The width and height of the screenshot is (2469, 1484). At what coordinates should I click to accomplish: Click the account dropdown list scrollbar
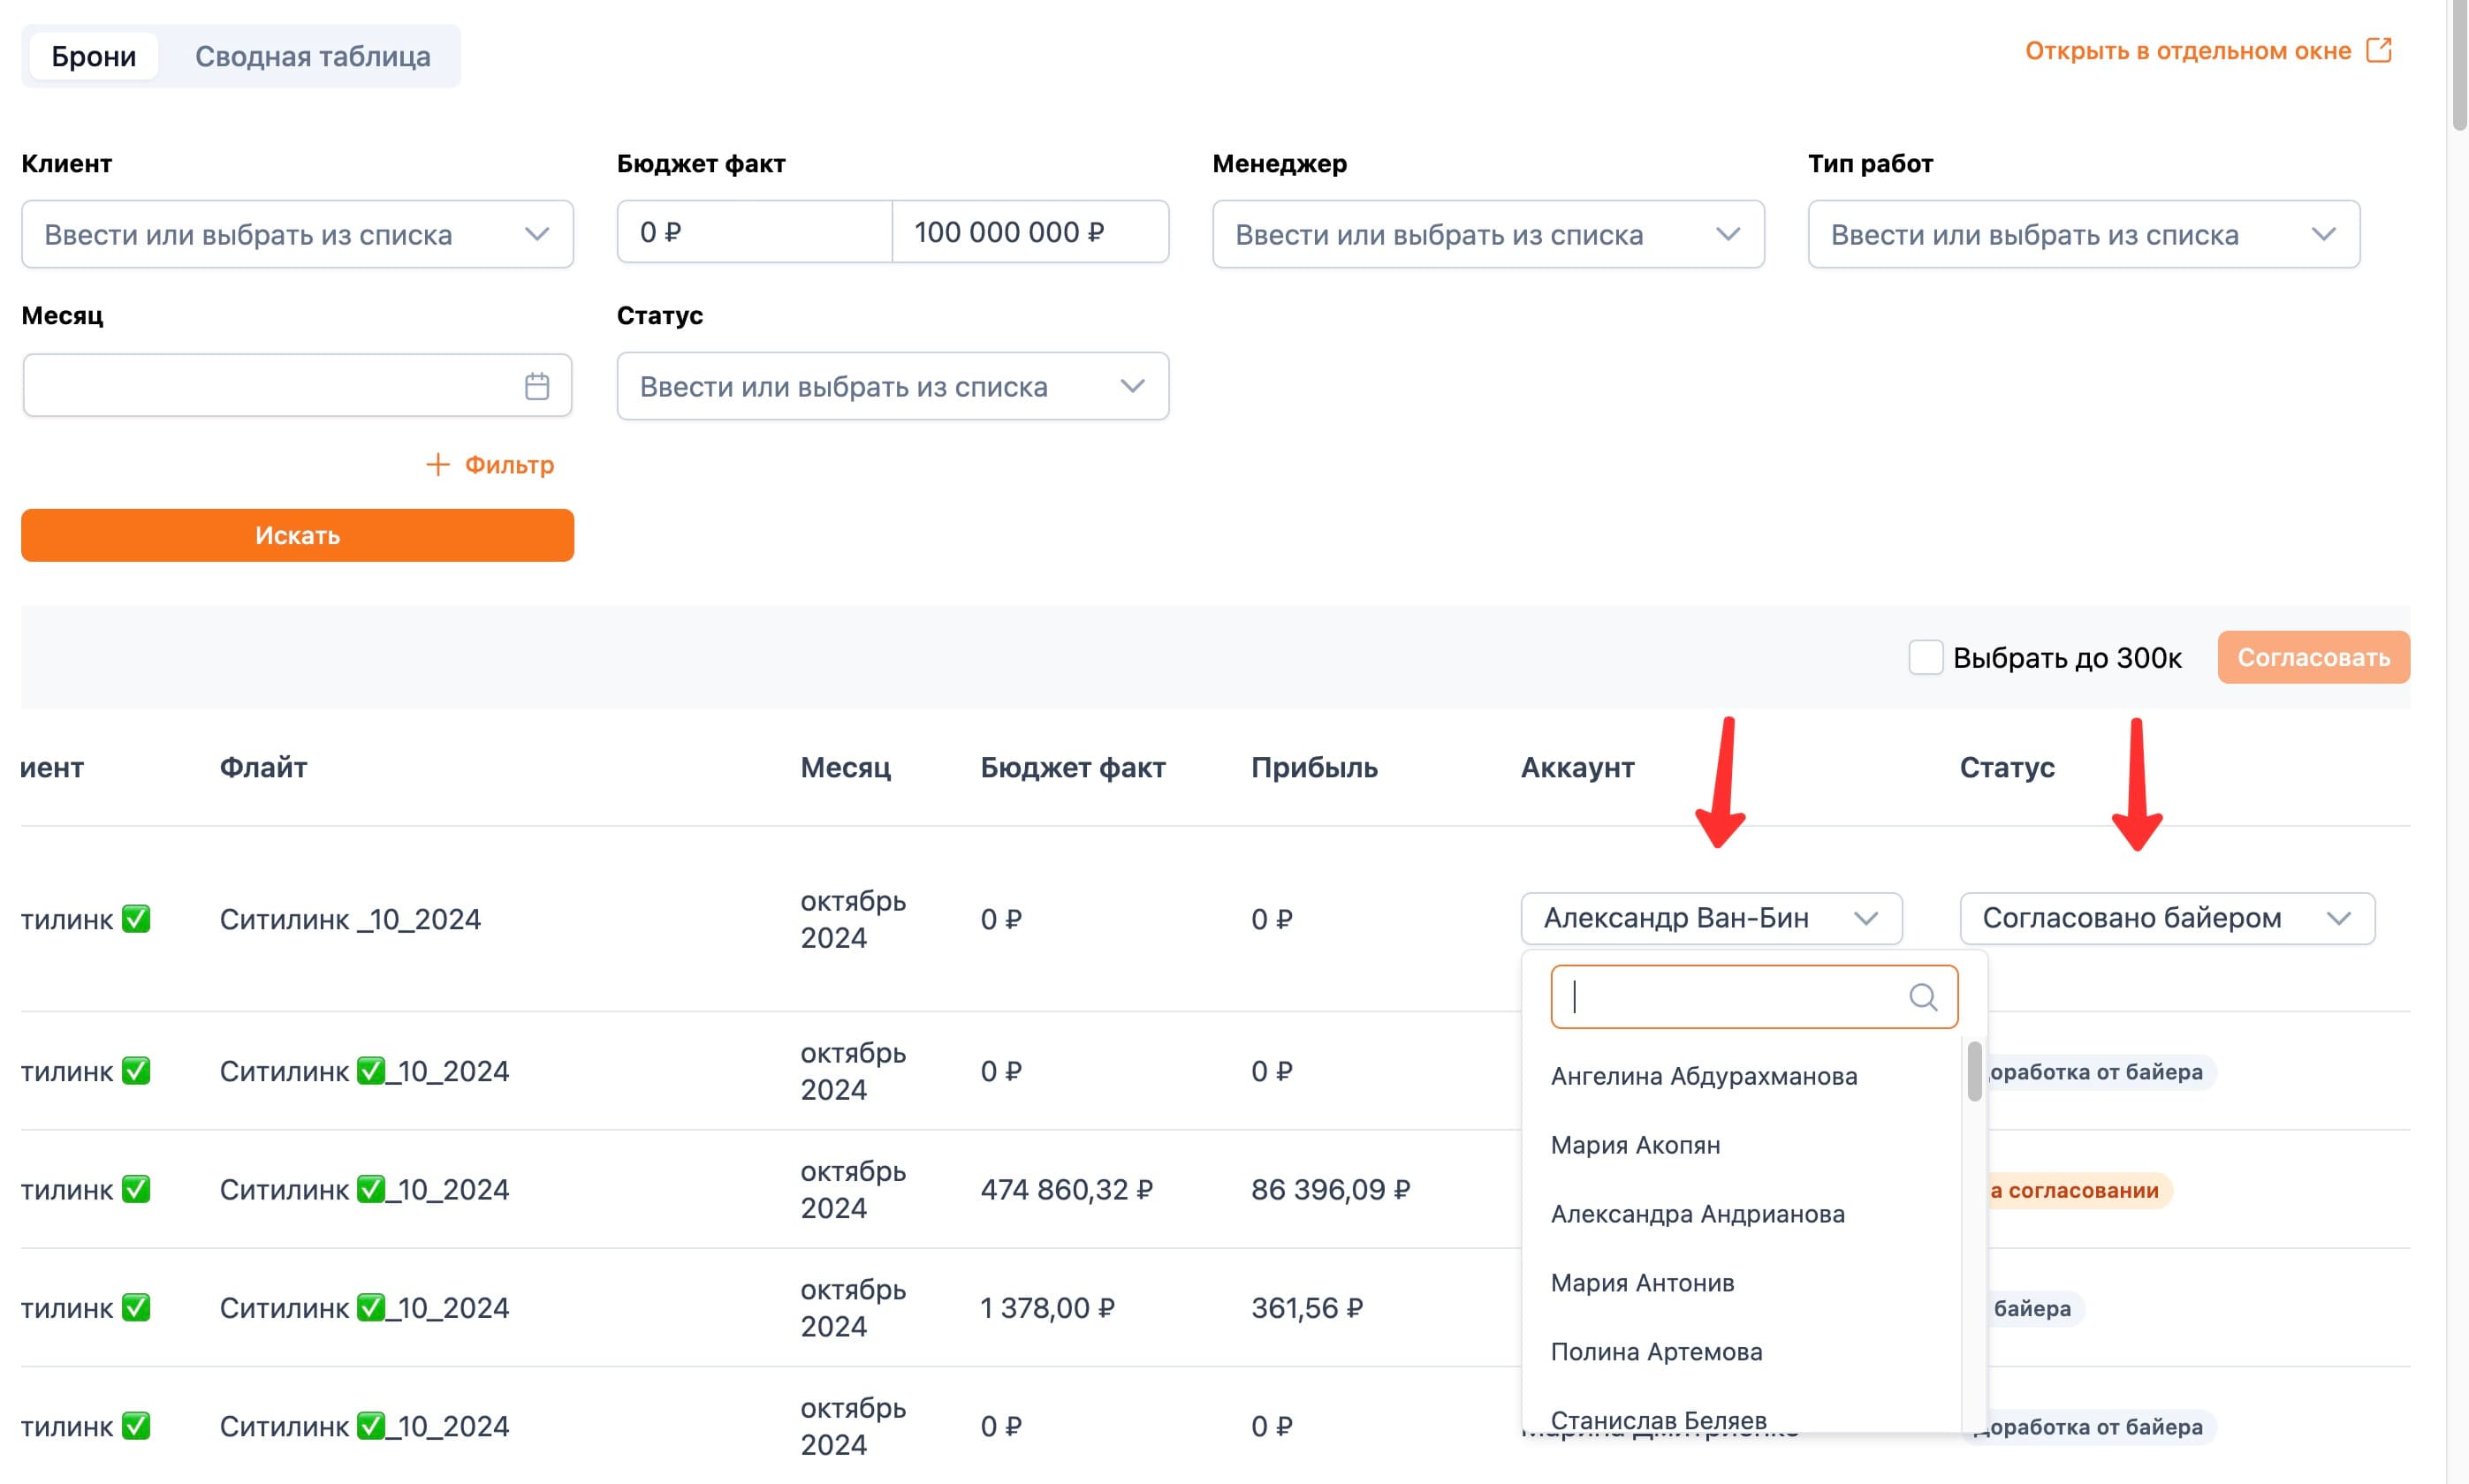pos(1974,1071)
